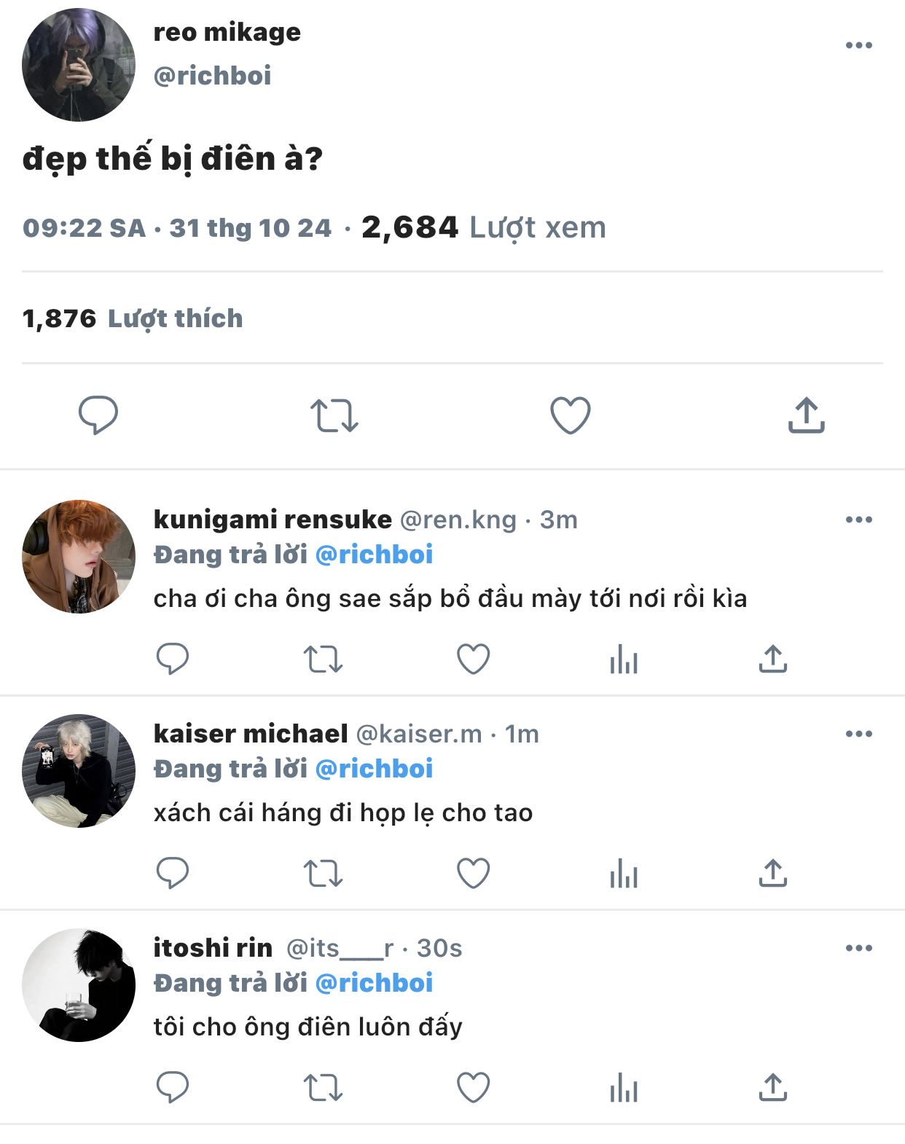The width and height of the screenshot is (905, 1144).
Task: Reply to reo mikage's main tweet
Action: (98, 415)
